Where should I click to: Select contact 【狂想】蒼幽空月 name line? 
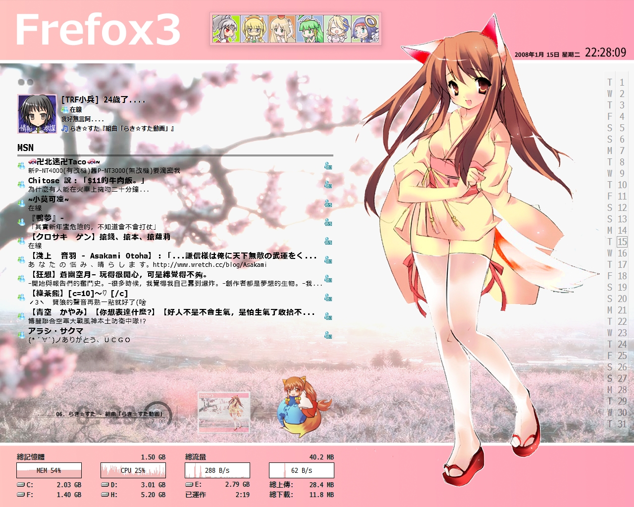(118, 275)
